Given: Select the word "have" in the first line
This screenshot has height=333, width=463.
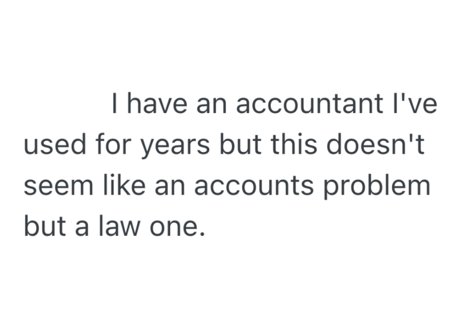Looking at the screenshot, I should 155,105.
